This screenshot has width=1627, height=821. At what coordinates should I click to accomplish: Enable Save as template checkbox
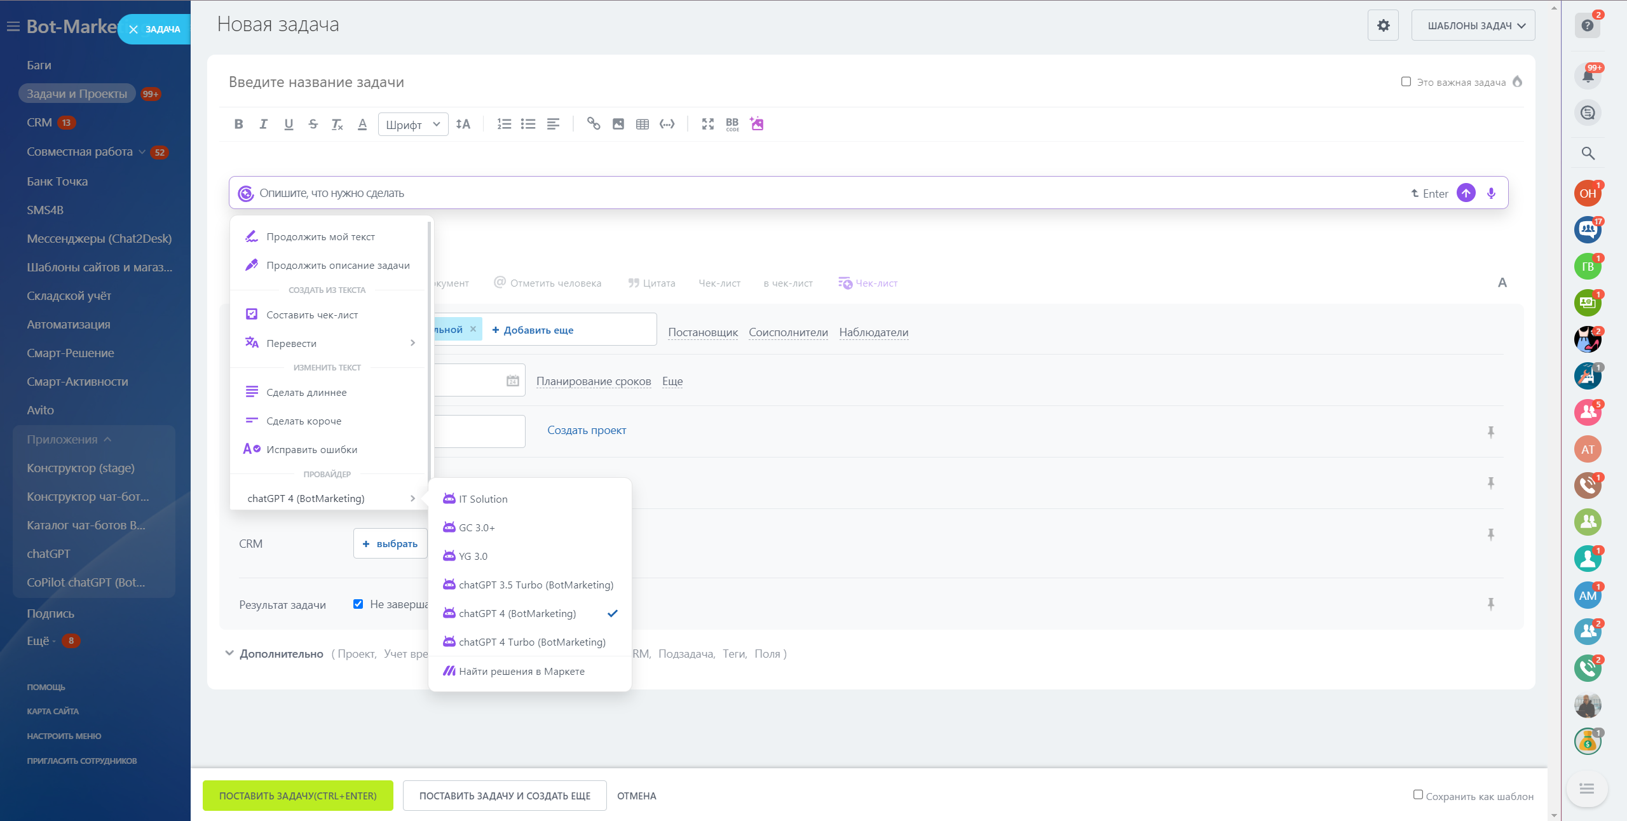tap(1418, 795)
